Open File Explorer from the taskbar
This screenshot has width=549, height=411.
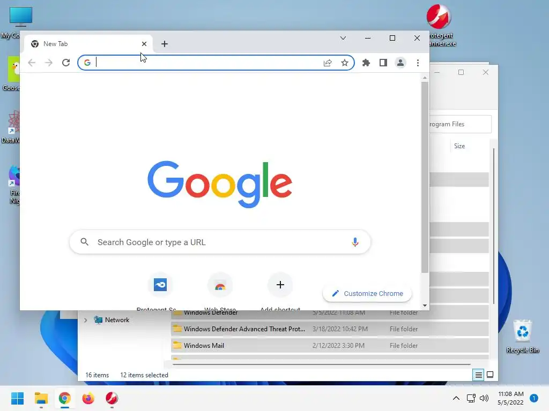click(41, 398)
